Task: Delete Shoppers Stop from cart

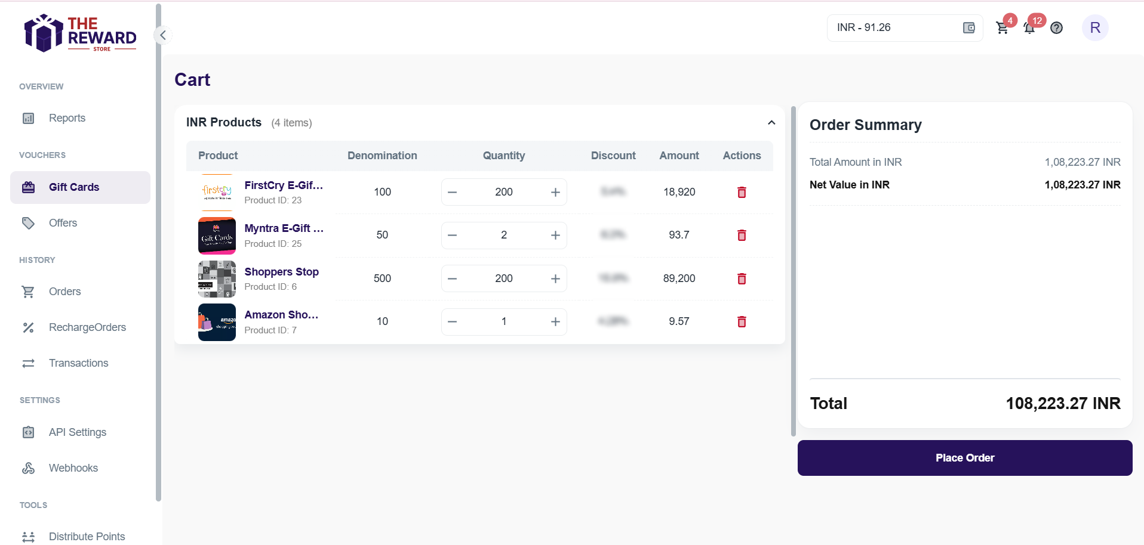Action: [742, 278]
